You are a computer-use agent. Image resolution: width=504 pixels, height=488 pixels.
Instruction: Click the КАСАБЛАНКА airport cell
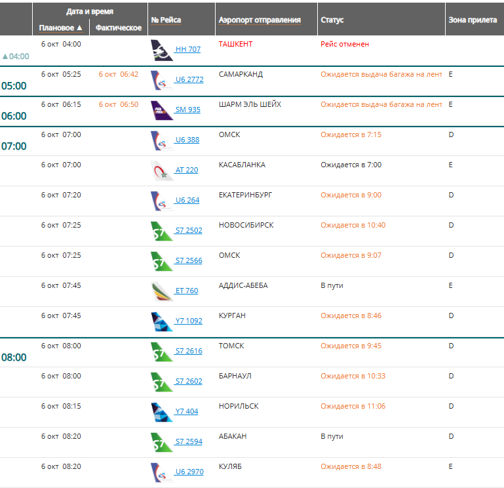point(242,165)
